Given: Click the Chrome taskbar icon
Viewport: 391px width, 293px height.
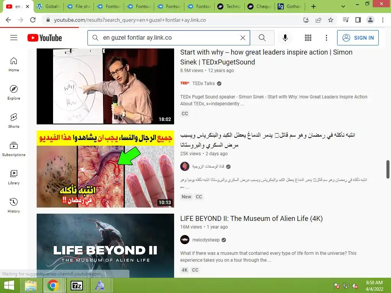Looking at the screenshot, I should [x=53, y=285].
